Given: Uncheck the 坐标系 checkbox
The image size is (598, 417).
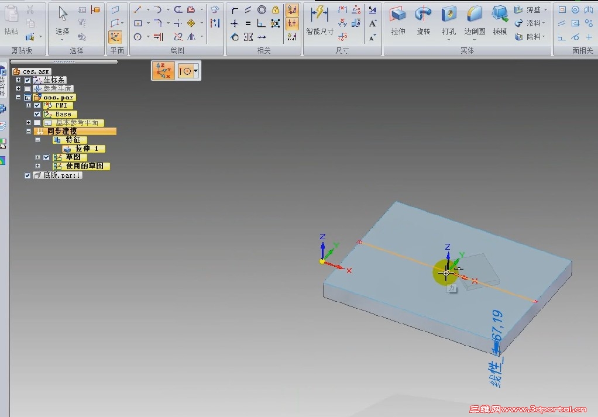Looking at the screenshot, I should [28, 80].
